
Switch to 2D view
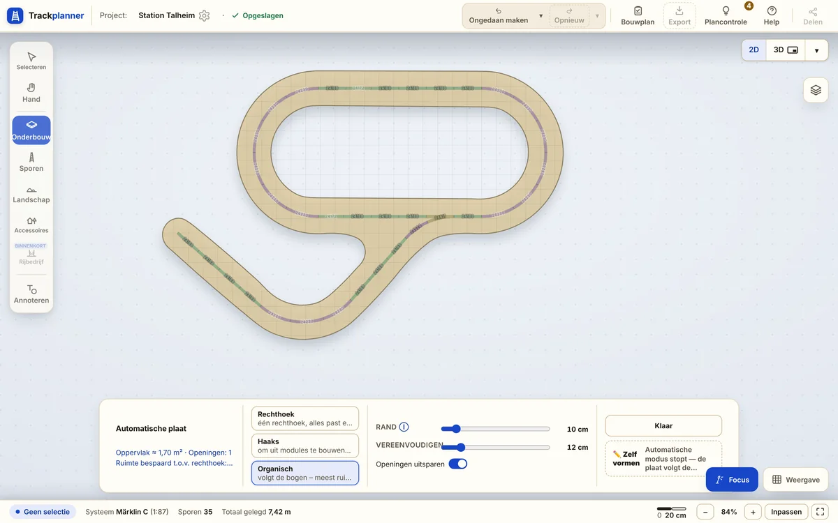[x=754, y=50]
